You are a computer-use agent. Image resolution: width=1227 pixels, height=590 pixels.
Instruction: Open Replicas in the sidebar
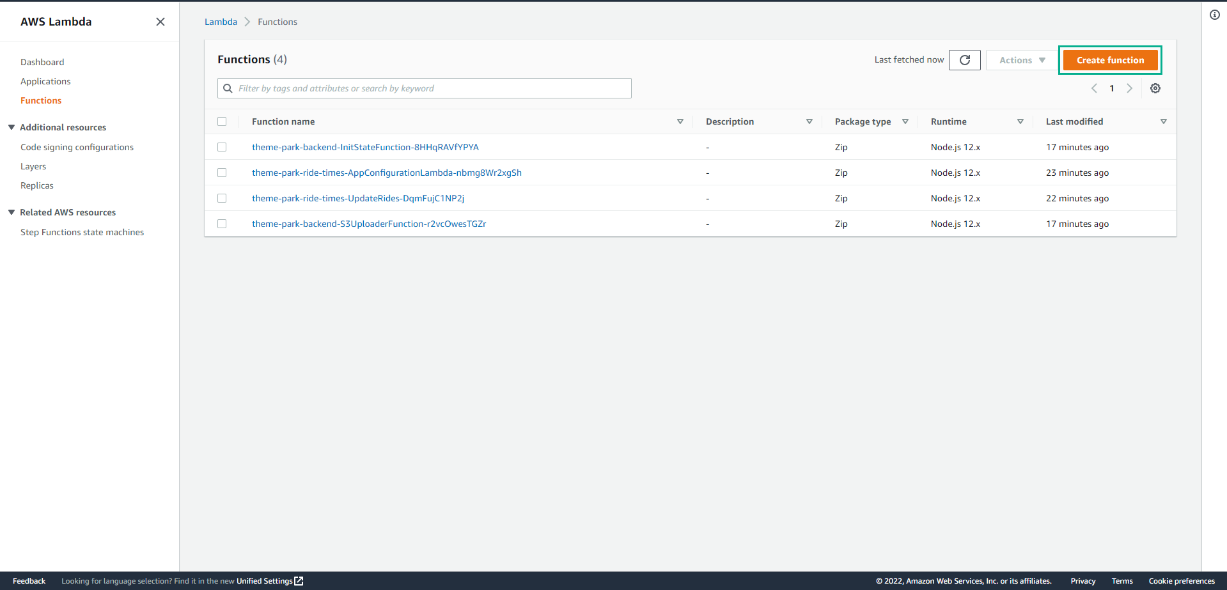(37, 185)
